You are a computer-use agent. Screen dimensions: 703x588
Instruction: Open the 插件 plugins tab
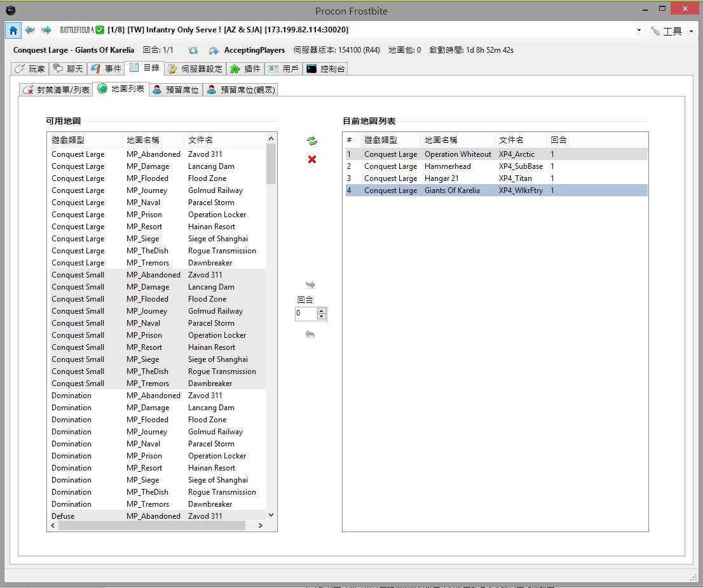245,69
